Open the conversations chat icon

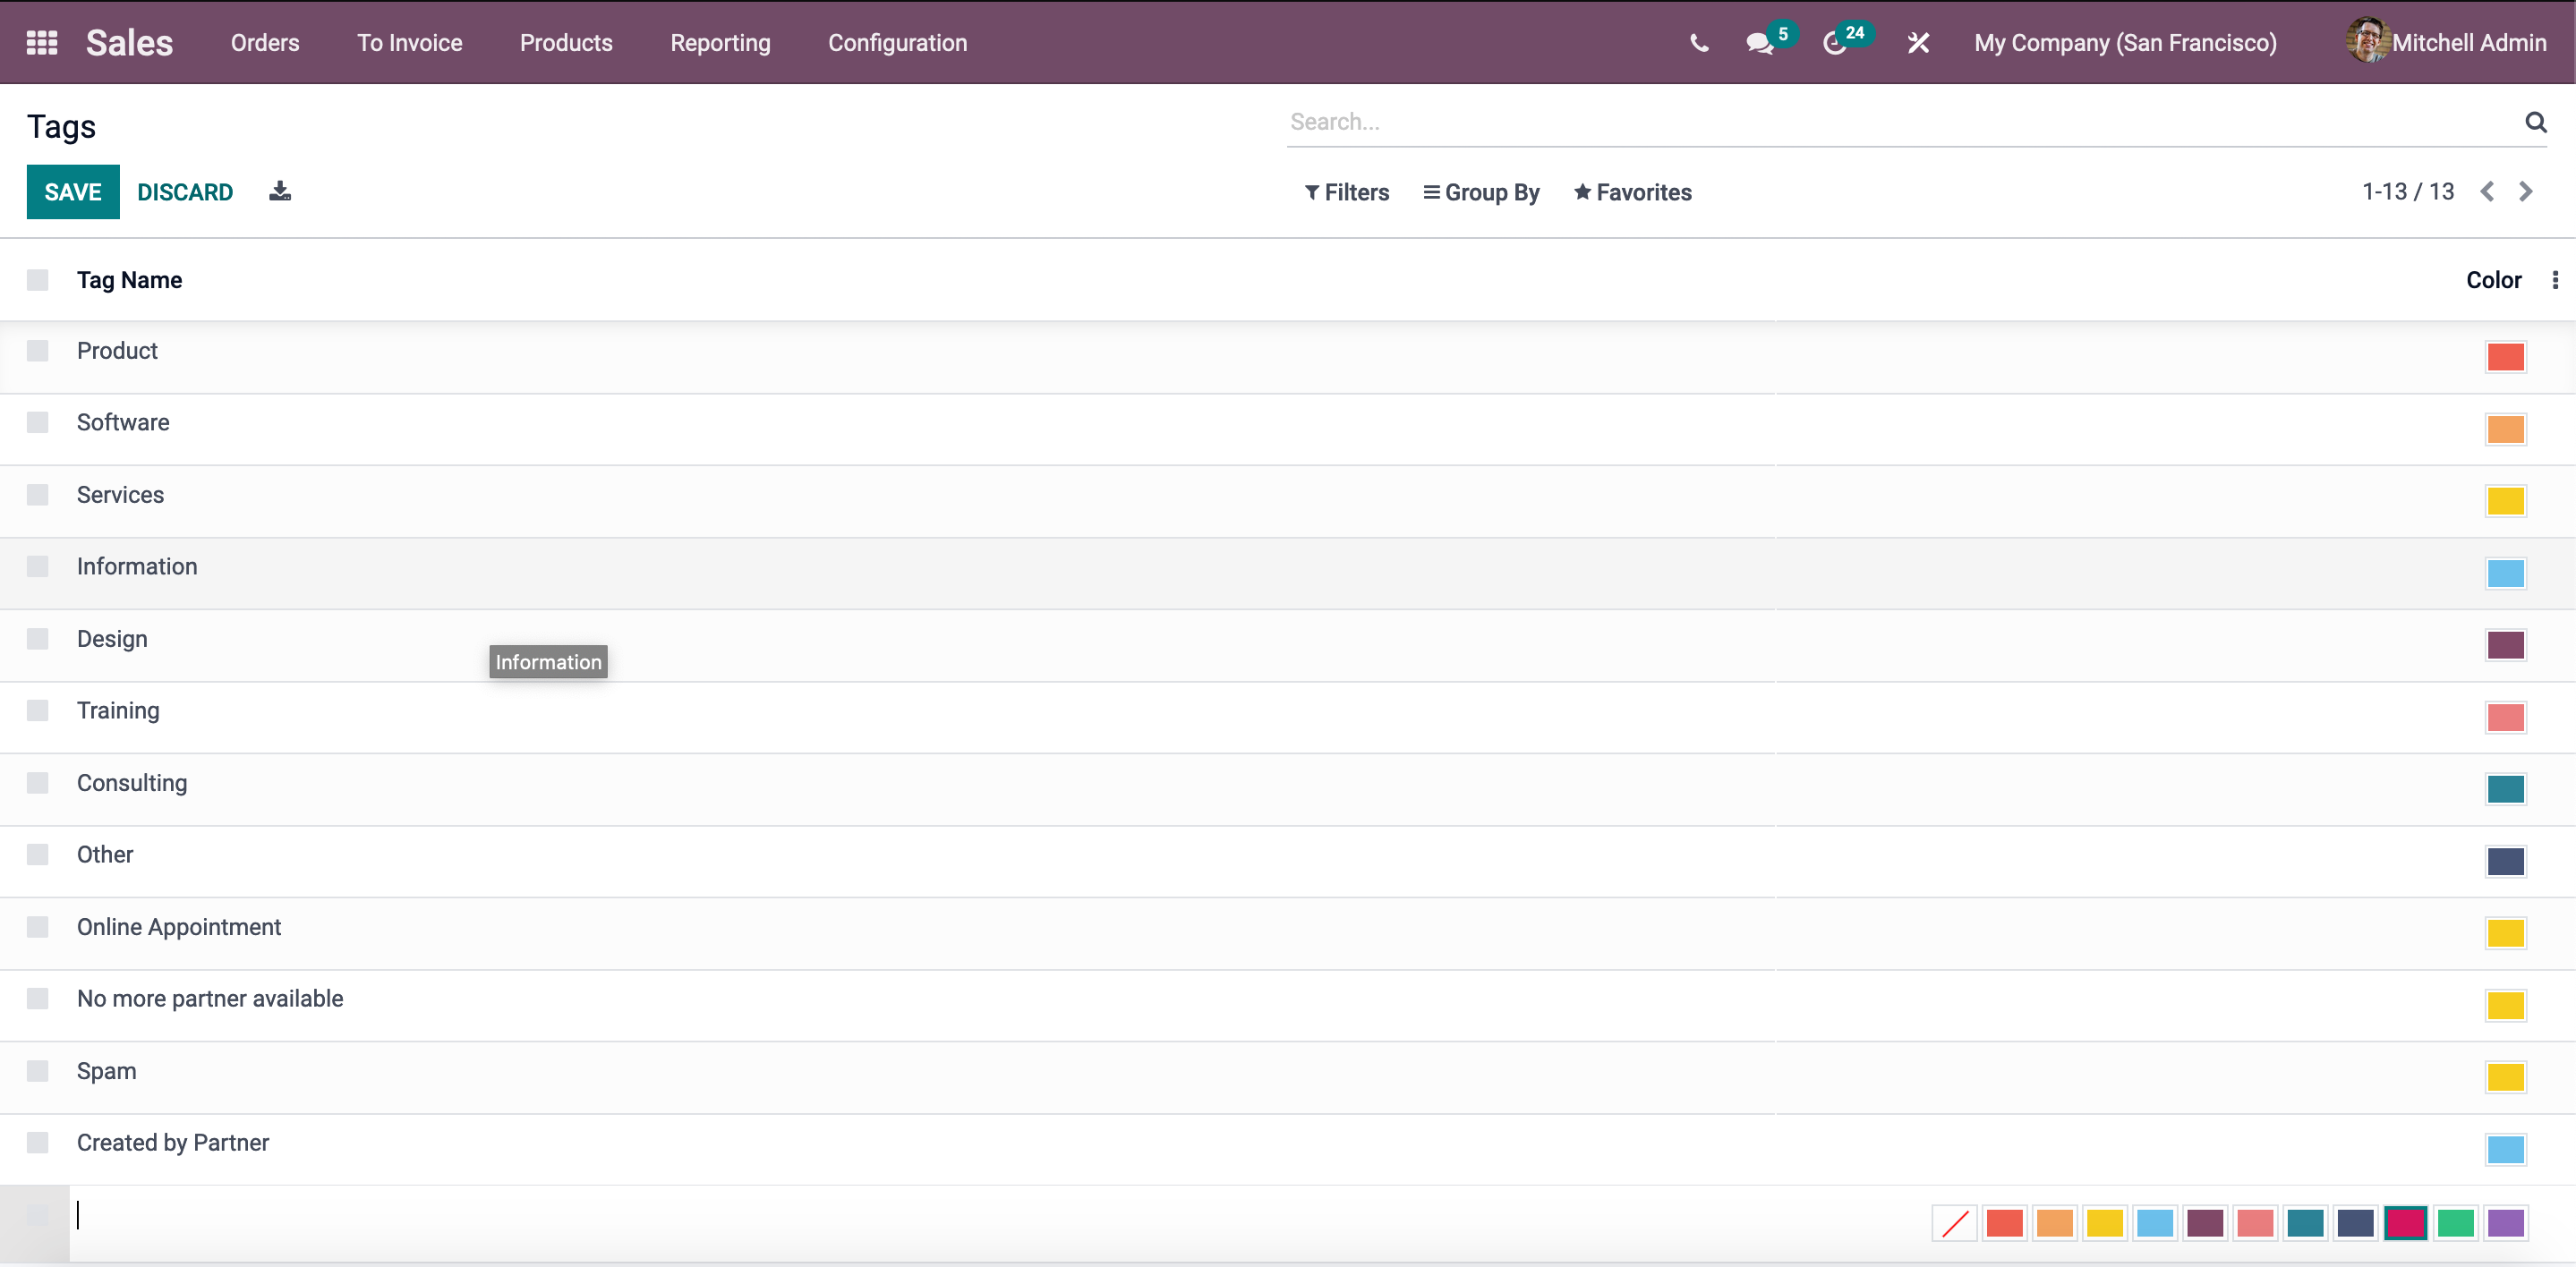[1760, 43]
